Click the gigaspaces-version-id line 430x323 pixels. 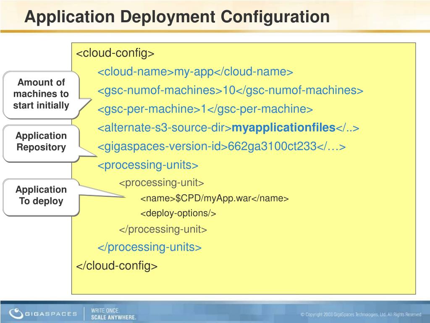(x=221, y=146)
